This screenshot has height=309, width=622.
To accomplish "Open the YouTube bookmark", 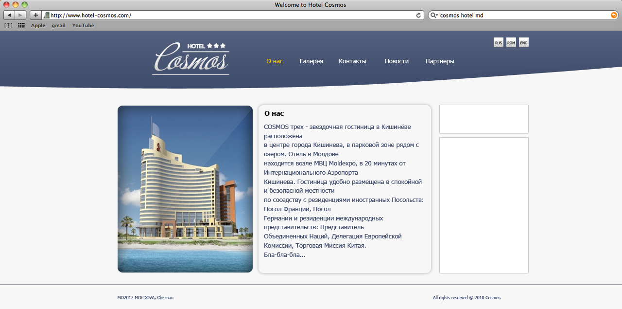I will [83, 25].
